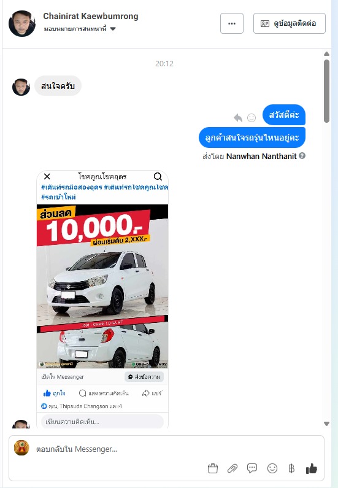The width and height of the screenshot is (338, 488).
Task: Click the help icon next to Nanwhan Nanthanit
Action: [x=302, y=156]
